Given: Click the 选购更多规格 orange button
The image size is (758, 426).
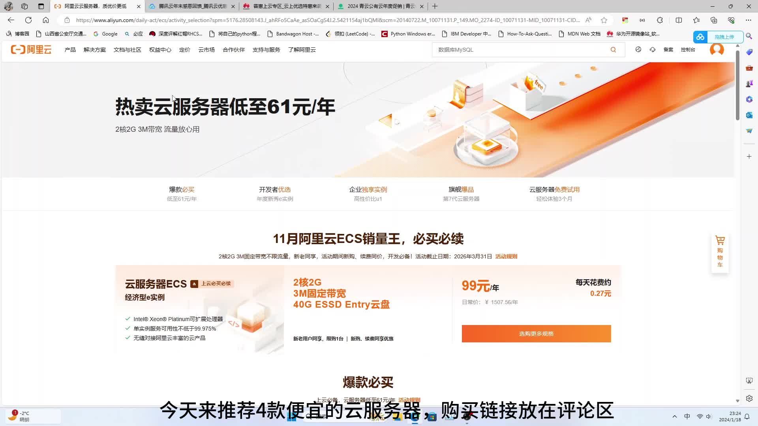Looking at the screenshot, I should pyautogui.click(x=536, y=334).
